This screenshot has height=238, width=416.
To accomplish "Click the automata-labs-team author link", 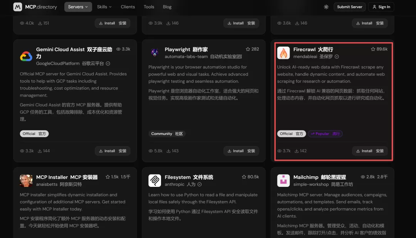I will [186, 57].
